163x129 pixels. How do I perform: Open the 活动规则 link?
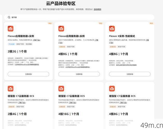97,9
